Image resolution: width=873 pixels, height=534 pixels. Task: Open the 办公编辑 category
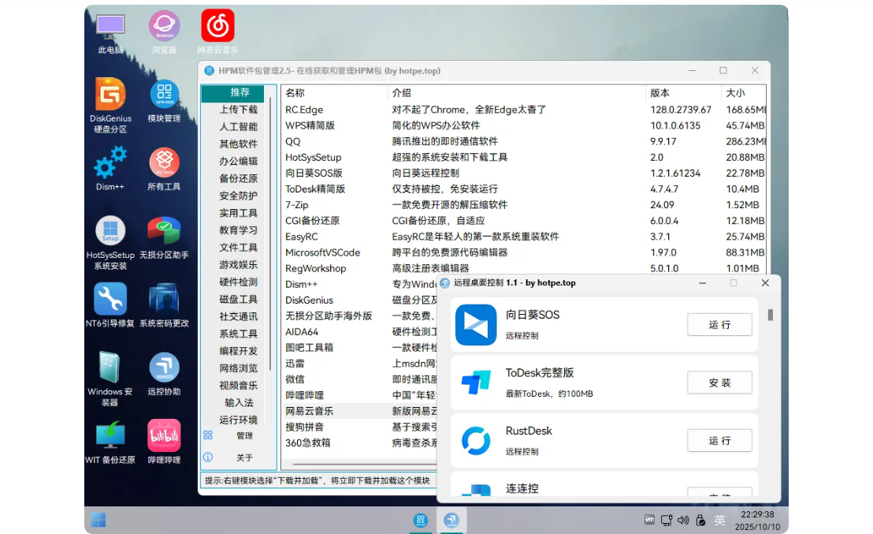point(238,162)
